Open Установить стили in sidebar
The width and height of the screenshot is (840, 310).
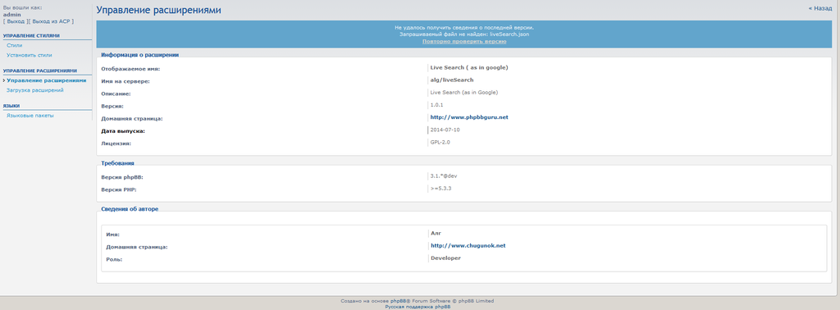pyautogui.click(x=30, y=55)
